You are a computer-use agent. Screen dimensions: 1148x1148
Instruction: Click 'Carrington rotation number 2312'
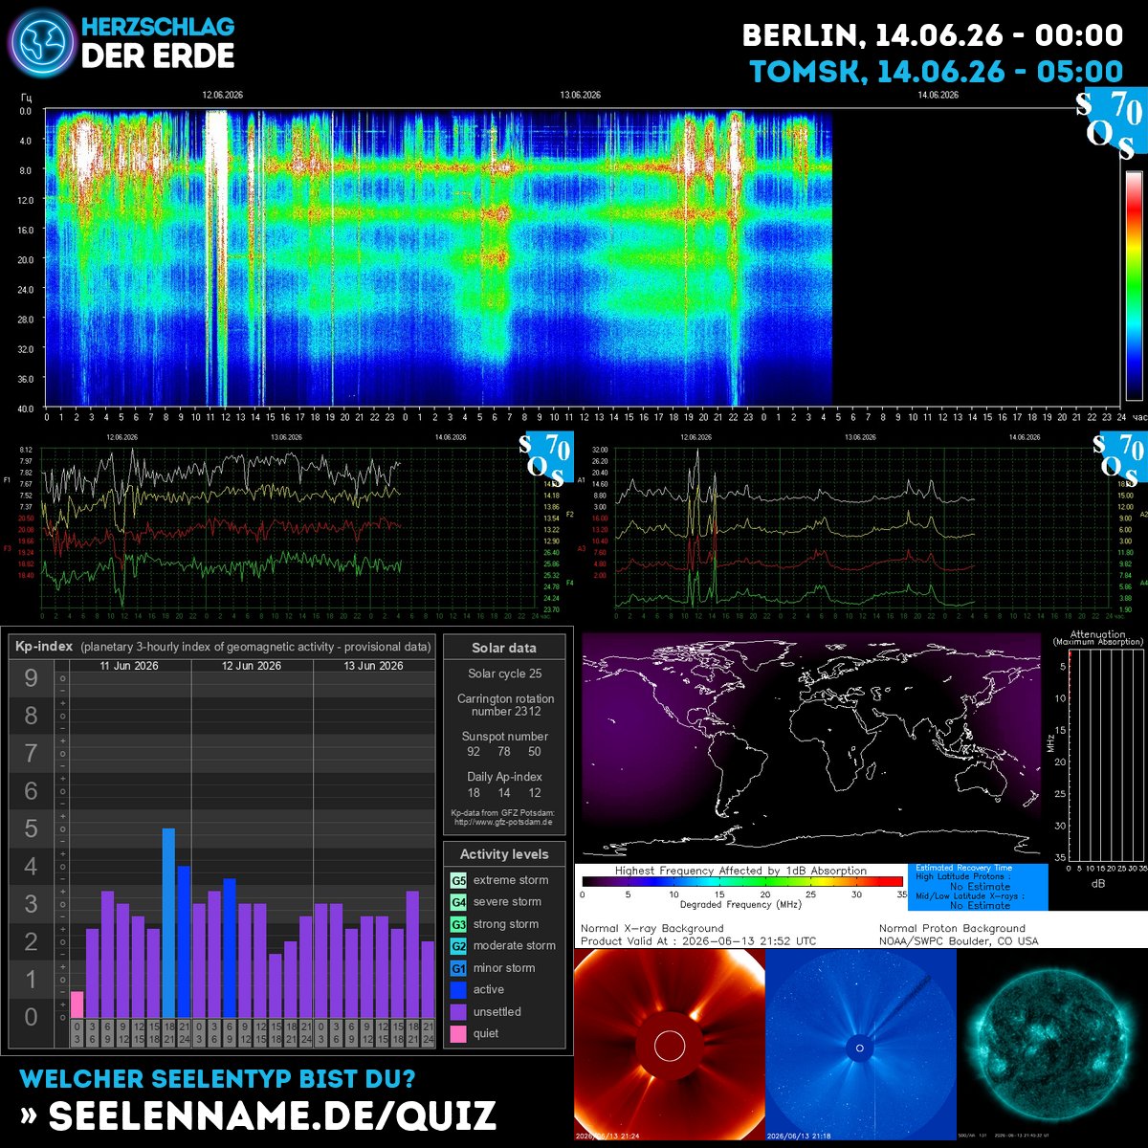tap(505, 705)
